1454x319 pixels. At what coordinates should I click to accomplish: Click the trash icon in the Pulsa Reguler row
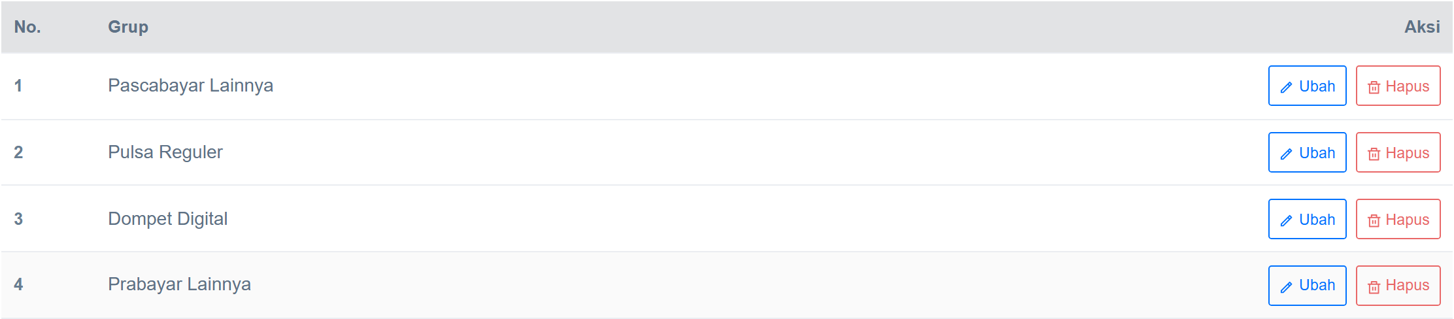(x=1374, y=154)
